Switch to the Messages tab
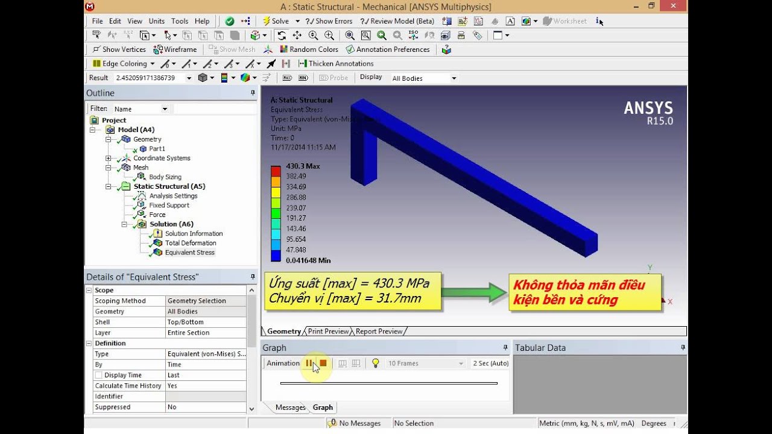The width and height of the screenshot is (772, 434). (290, 407)
